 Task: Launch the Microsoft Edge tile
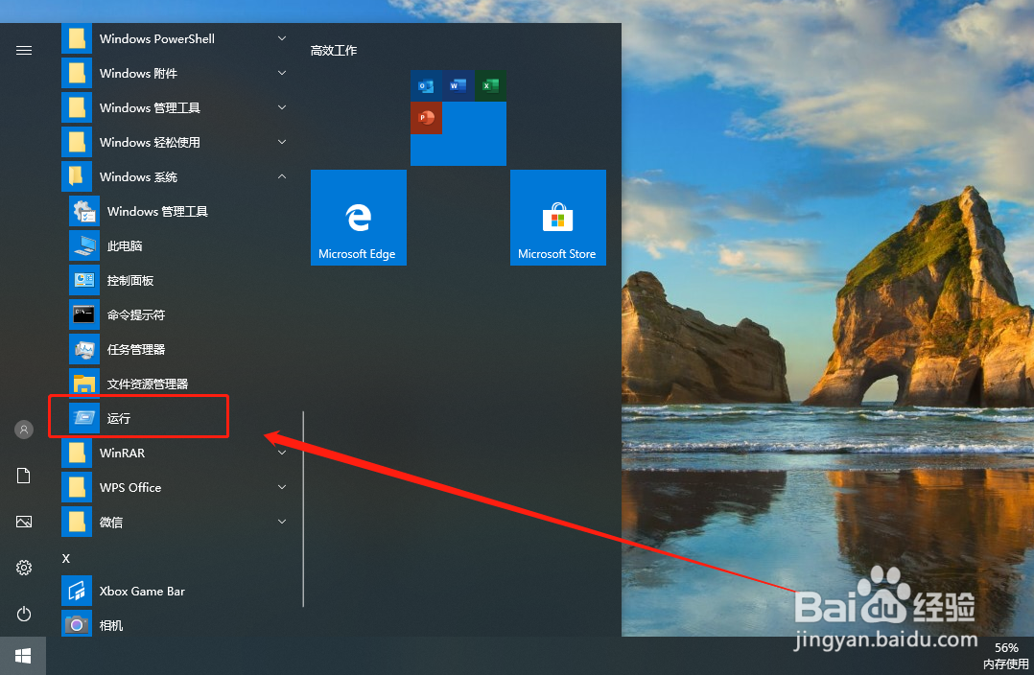point(358,218)
